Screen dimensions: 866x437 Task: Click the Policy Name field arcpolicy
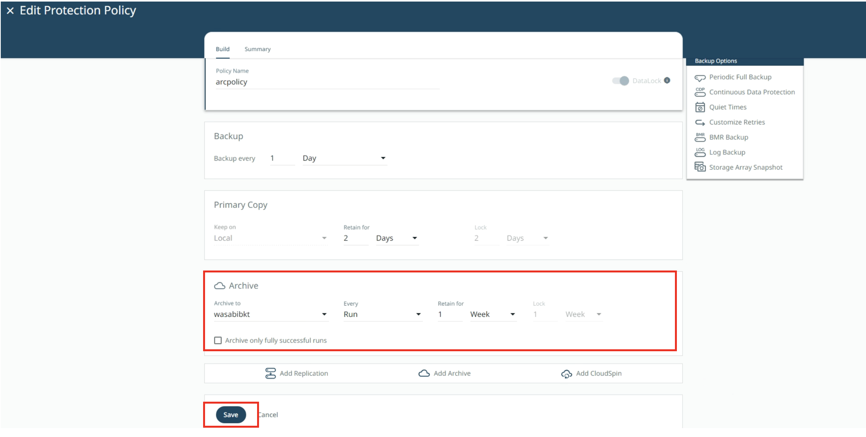click(327, 82)
